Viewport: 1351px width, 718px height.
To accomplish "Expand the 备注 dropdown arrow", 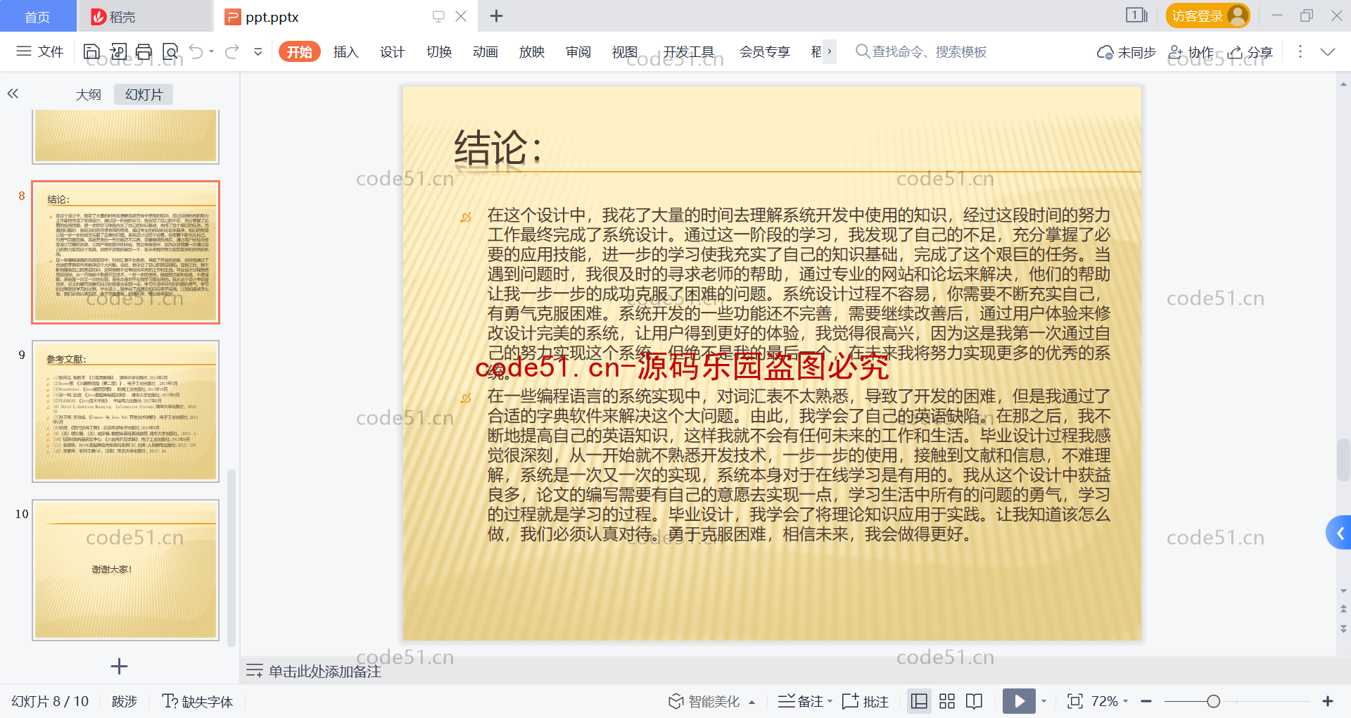I will pos(830,702).
